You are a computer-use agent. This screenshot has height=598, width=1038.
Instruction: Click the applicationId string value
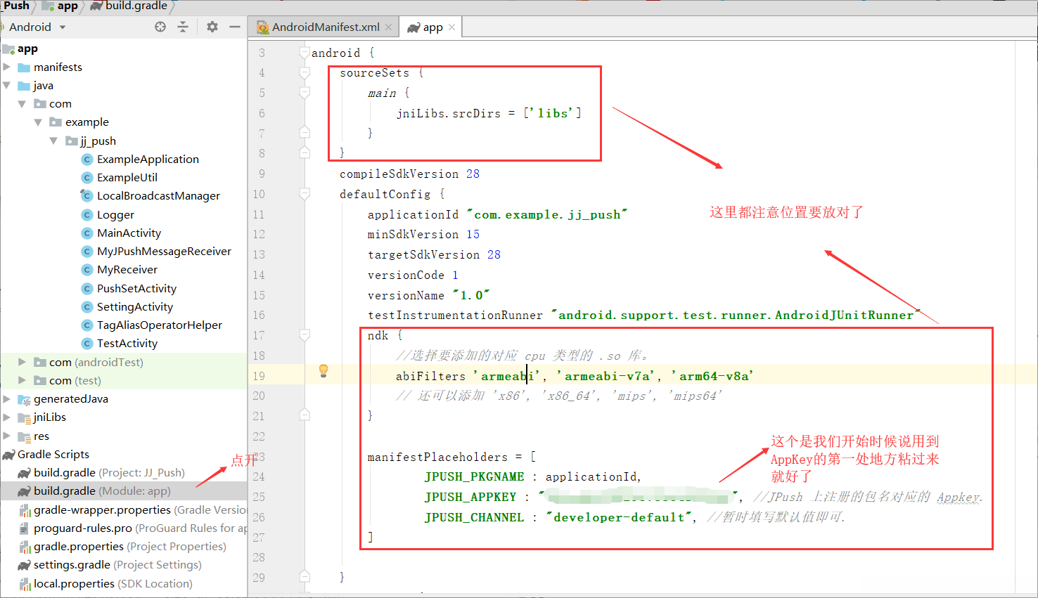pos(547,214)
